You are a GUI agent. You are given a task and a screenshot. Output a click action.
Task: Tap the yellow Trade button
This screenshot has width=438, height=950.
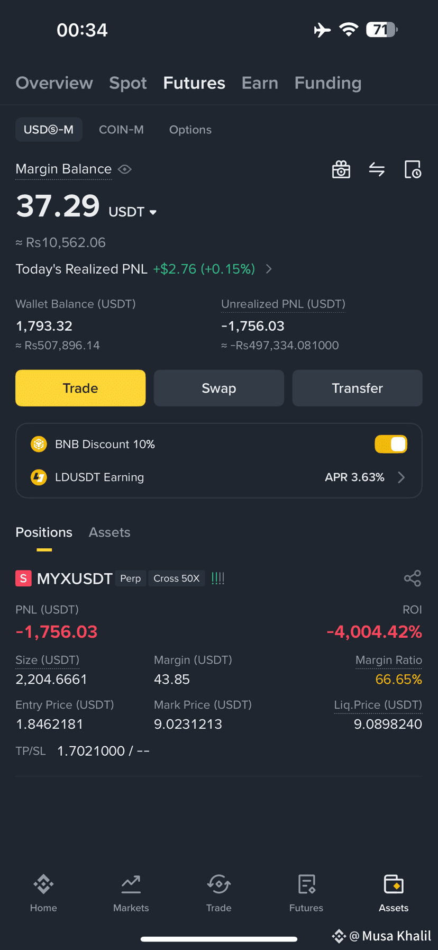[80, 388]
